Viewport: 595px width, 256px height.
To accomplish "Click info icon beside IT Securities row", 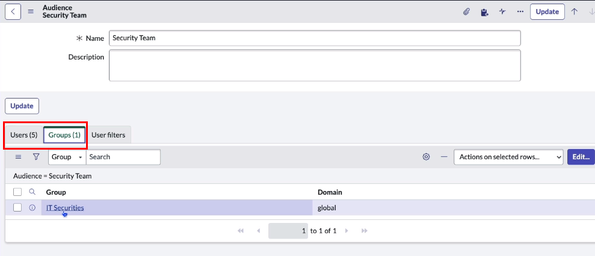I will tap(32, 208).
